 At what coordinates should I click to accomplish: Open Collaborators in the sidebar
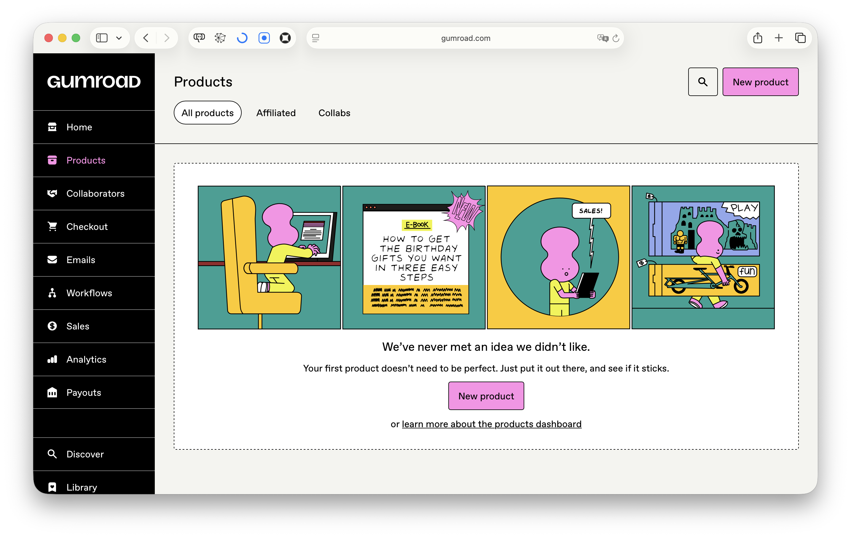pyautogui.click(x=95, y=193)
